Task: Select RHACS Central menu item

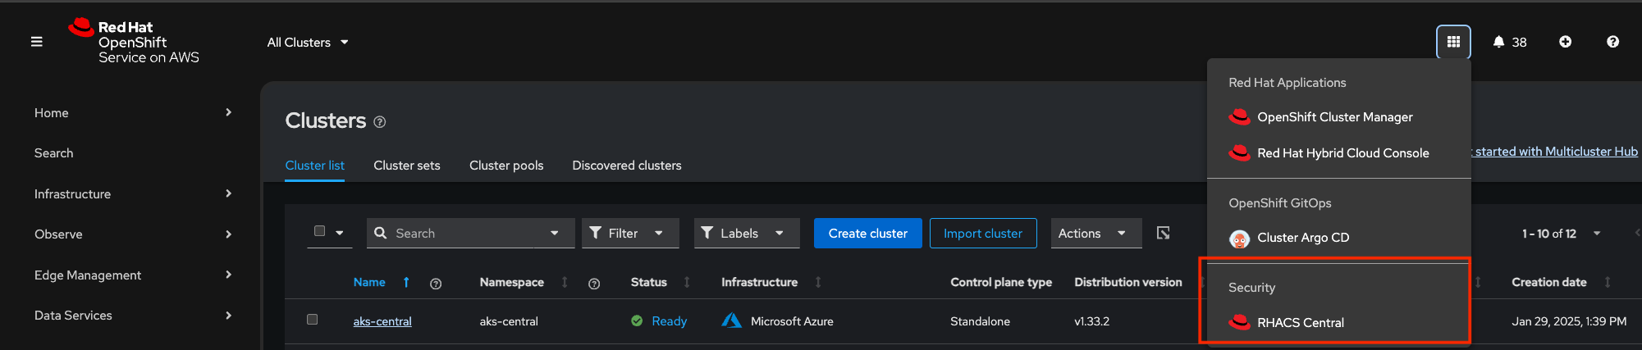Action: coord(1300,323)
